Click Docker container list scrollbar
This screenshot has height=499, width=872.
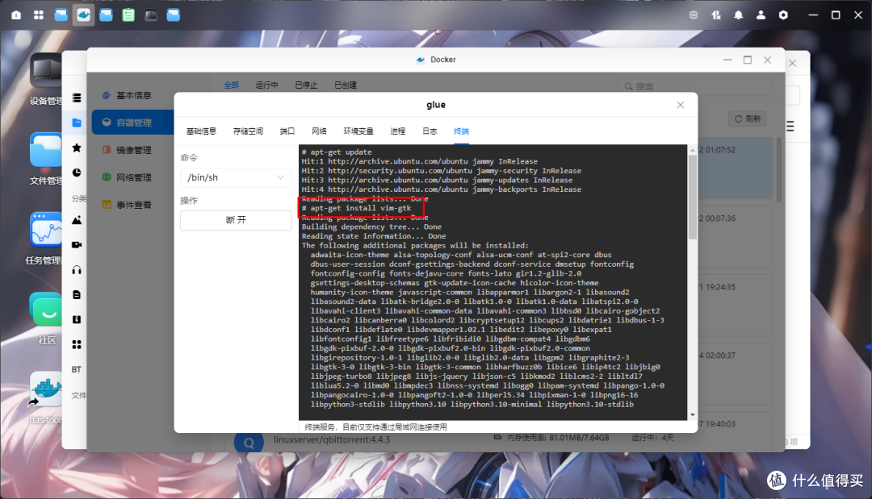coord(779,169)
